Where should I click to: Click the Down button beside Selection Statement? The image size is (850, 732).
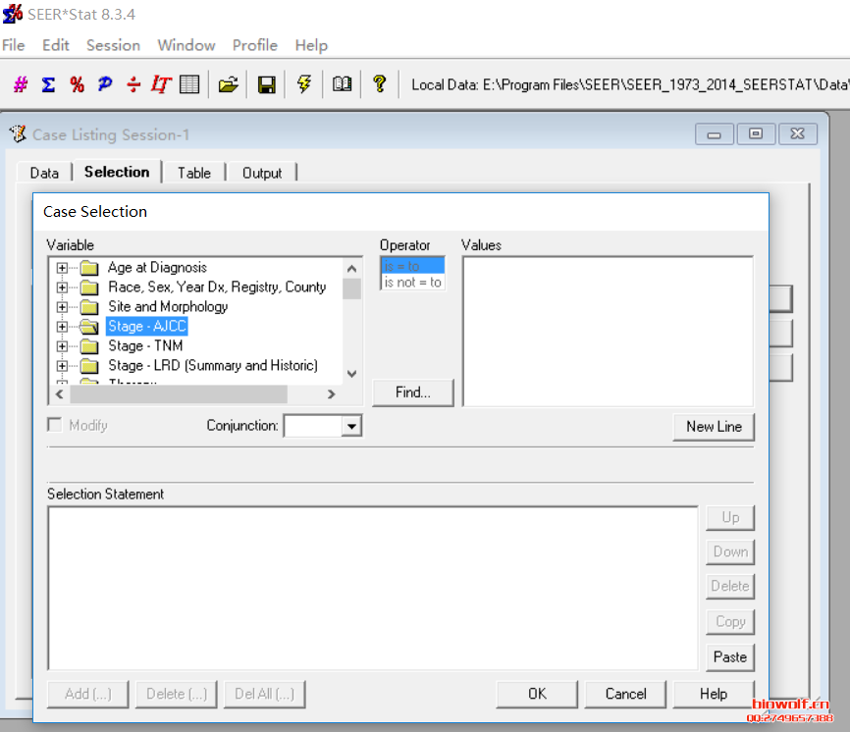tap(730, 552)
